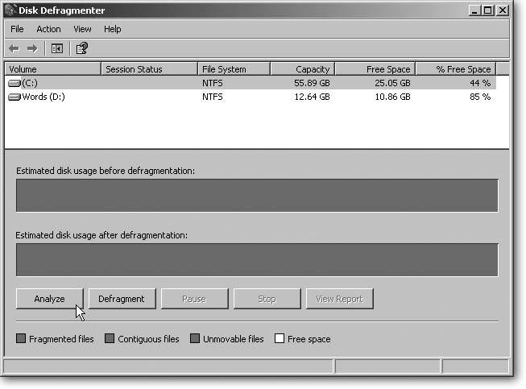Screen dimensions: 526x389
Task: Minimize the Disk Defragmenter window
Action: [x=474, y=10]
